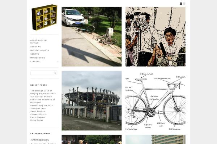The width and height of the screenshot is (217, 144).
Task: Open Mystery Objects menu item
Action: click(x=40, y=50)
